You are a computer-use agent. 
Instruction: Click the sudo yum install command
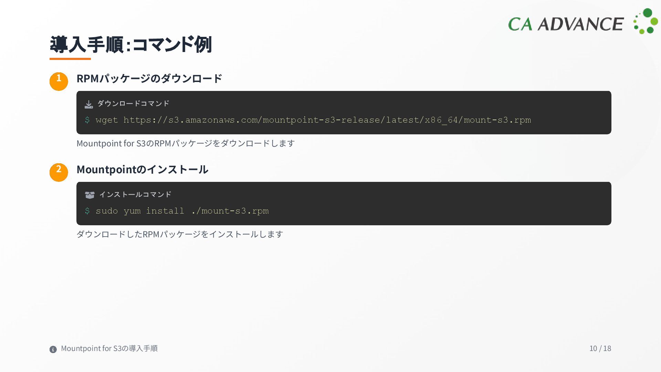pyautogui.click(x=182, y=211)
